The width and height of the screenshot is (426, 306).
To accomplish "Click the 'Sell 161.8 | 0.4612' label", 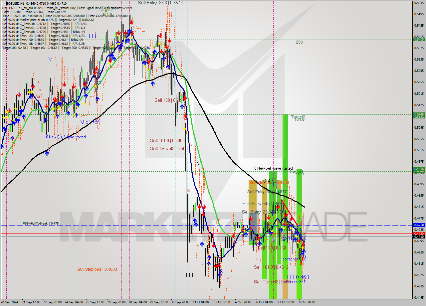I will click(x=271, y=267).
